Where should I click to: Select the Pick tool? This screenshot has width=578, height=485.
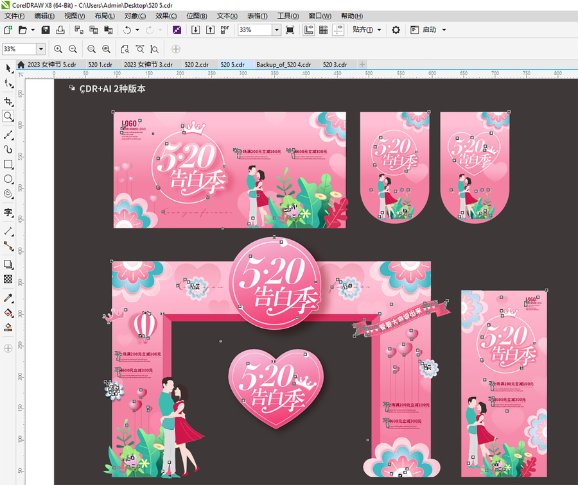(x=8, y=68)
